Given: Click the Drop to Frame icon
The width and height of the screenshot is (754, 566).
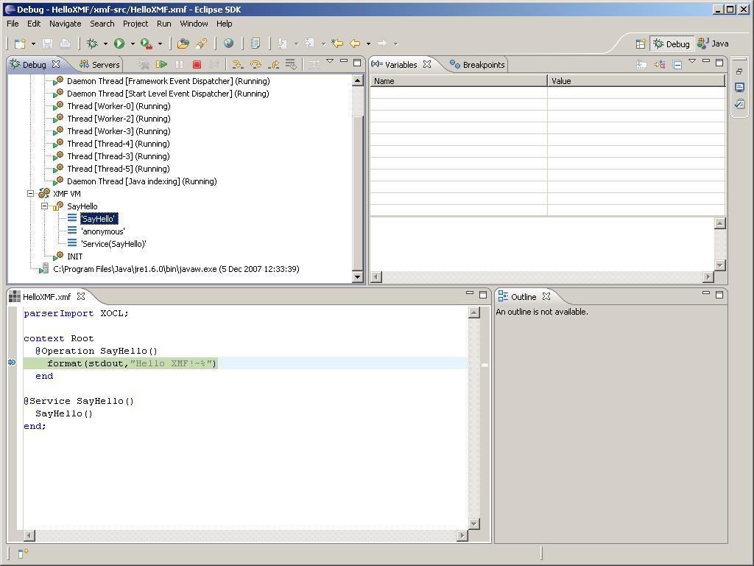Looking at the screenshot, I should pyautogui.click(x=291, y=64).
